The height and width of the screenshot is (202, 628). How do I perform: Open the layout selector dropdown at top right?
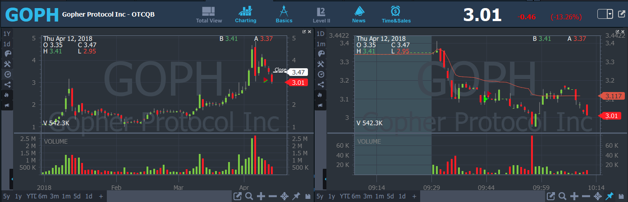(605, 14)
